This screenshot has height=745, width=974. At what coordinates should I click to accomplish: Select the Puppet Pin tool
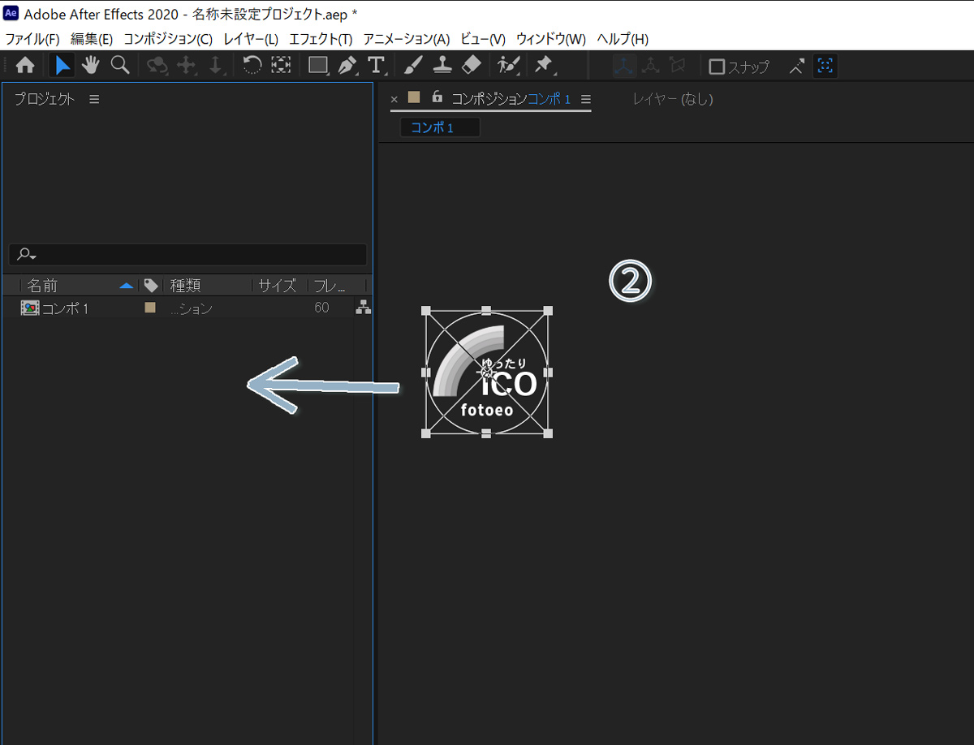coord(544,66)
